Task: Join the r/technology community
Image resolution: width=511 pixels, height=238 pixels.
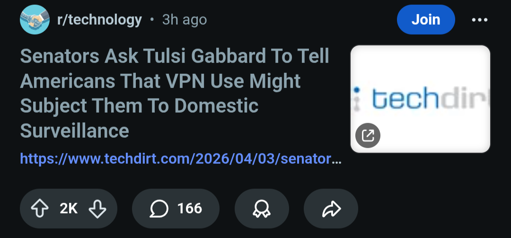Action: pos(425,20)
